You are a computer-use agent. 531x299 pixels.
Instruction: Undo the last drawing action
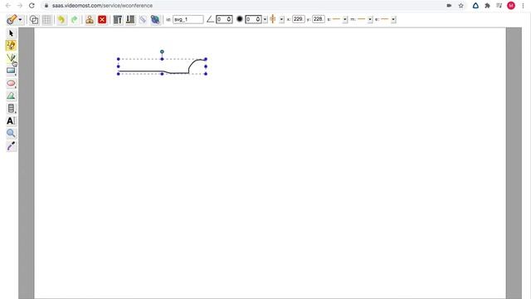pos(61,20)
